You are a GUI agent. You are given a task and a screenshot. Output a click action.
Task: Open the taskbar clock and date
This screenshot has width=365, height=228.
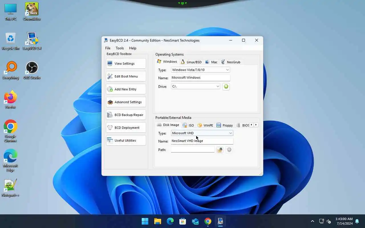[344, 221]
